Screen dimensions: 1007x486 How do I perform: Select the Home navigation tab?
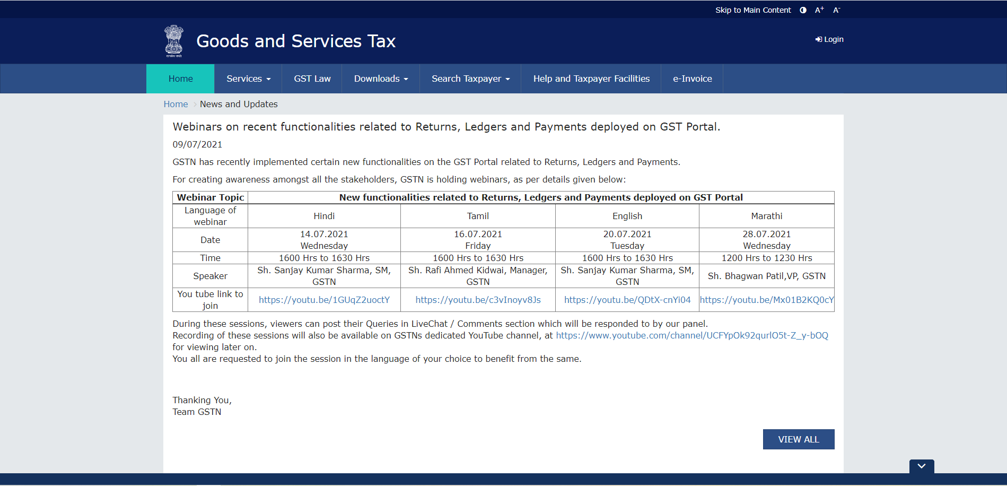[x=180, y=79]
